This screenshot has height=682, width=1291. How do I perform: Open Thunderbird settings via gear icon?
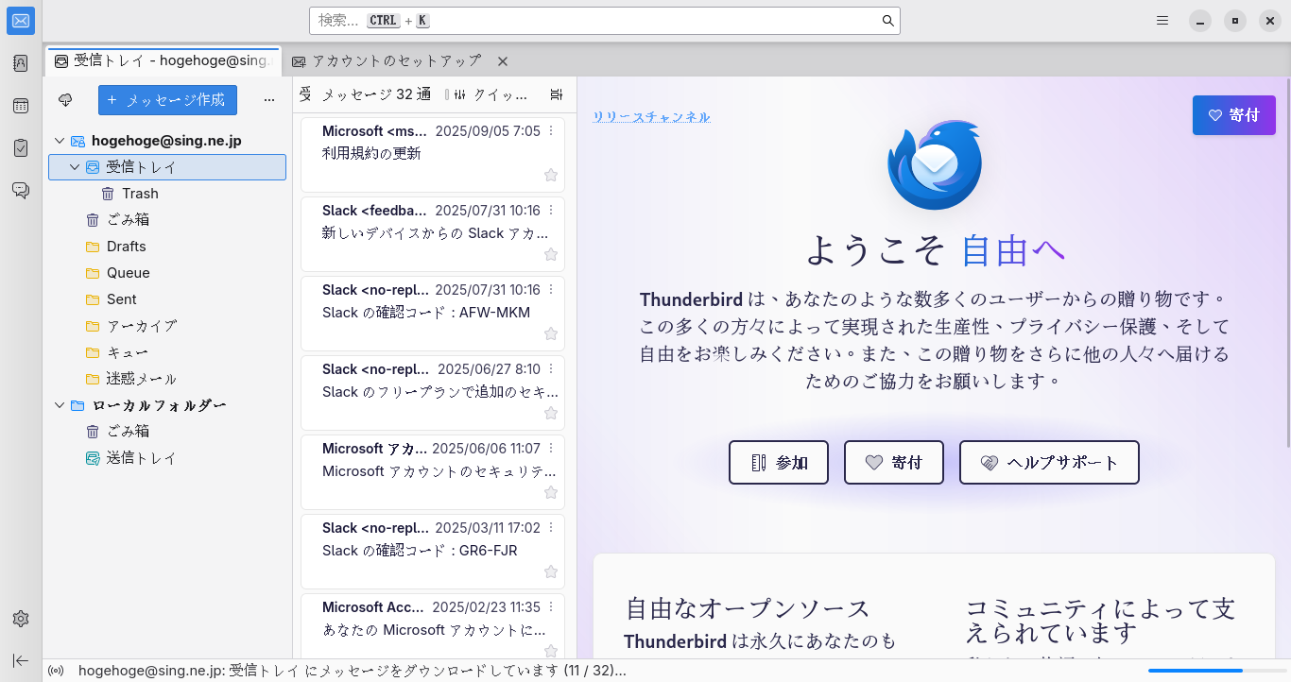click(x=21, y=619)
